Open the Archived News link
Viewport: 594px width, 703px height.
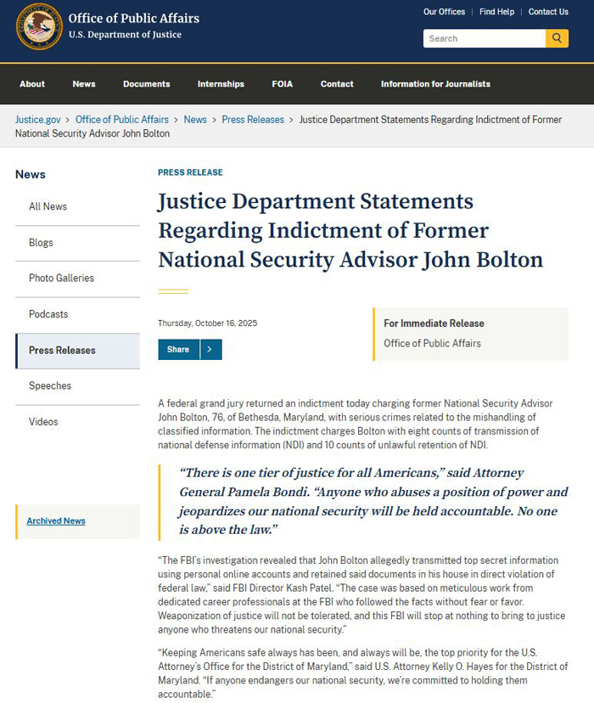56,521
